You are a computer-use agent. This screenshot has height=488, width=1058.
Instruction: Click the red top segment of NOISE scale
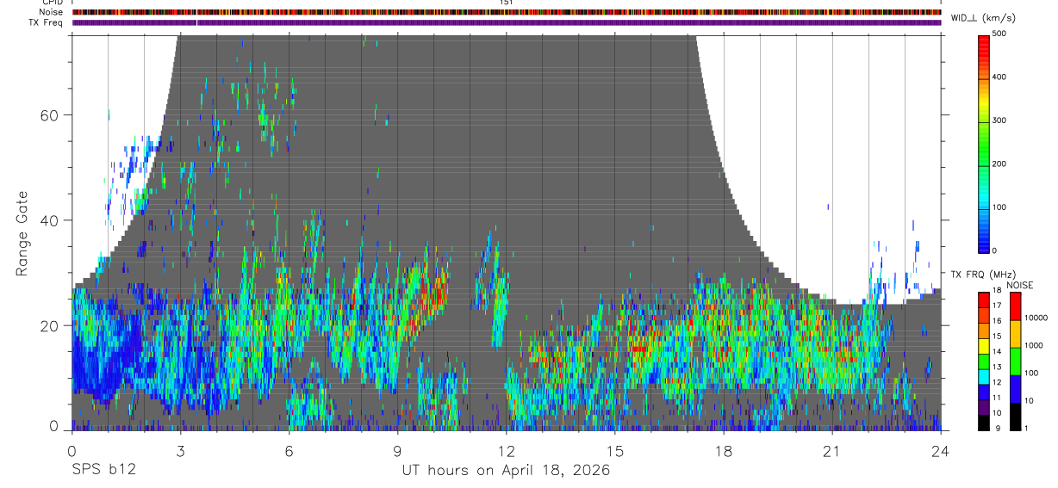click(x=1015, y=306)
